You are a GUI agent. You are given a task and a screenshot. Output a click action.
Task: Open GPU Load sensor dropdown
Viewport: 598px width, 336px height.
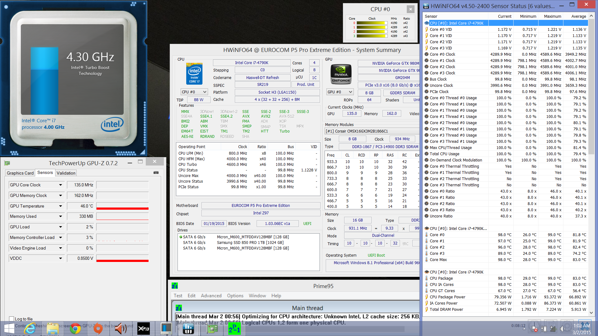60,227
